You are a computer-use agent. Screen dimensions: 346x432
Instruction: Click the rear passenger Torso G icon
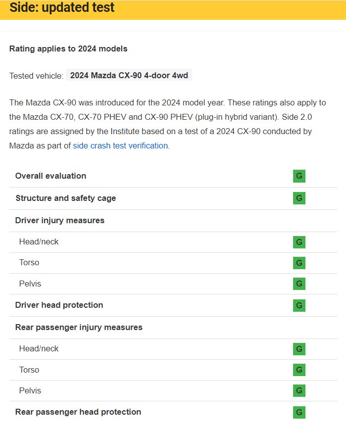tap(299, 370)
